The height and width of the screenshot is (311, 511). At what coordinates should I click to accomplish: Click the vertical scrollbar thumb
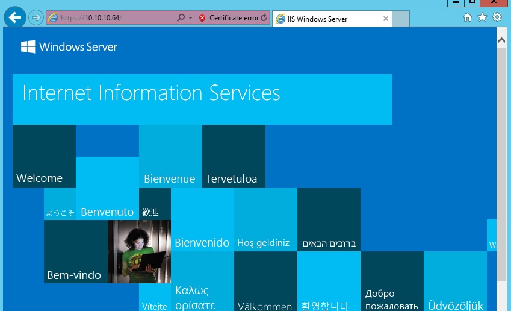pyautogui.click(x=501, y=164)
